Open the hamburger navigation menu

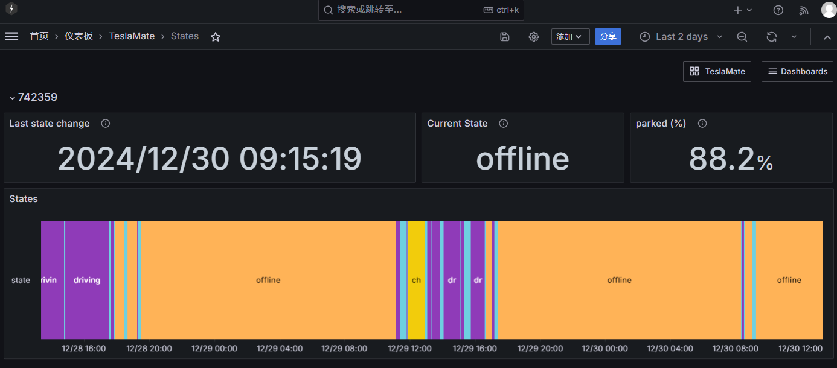click(x=11, y=36)
